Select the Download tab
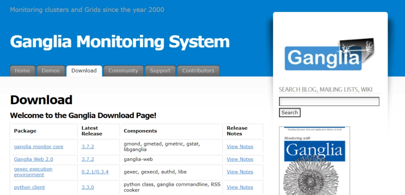405x195 pixels. point(84,71)
